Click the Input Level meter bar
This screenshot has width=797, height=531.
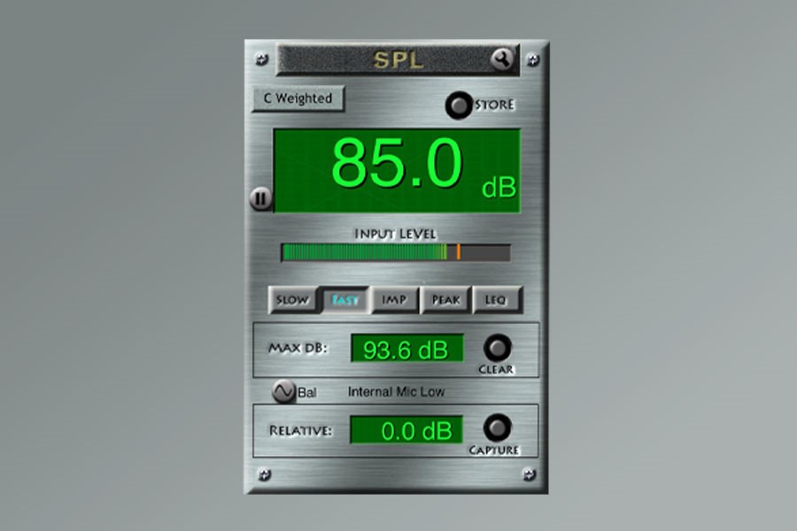(396, 252)
